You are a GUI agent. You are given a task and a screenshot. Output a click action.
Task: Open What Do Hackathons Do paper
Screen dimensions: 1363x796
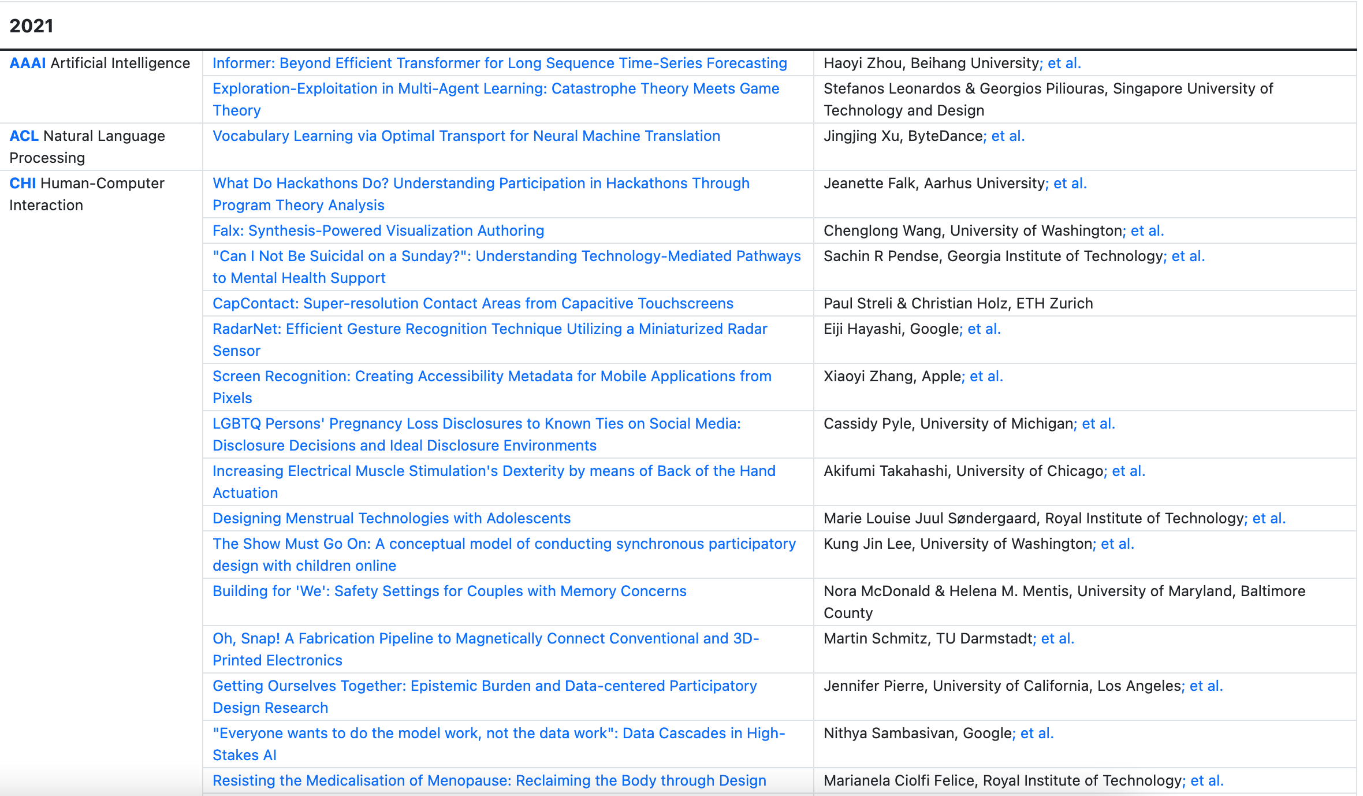481,194
